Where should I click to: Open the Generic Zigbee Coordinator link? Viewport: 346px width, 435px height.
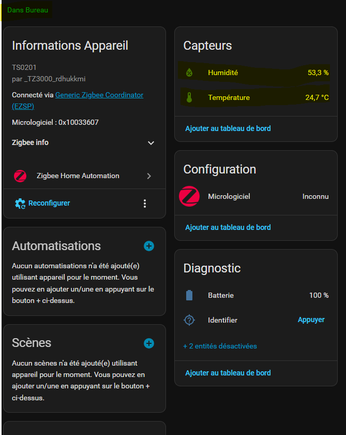click(x=99, y=95)
